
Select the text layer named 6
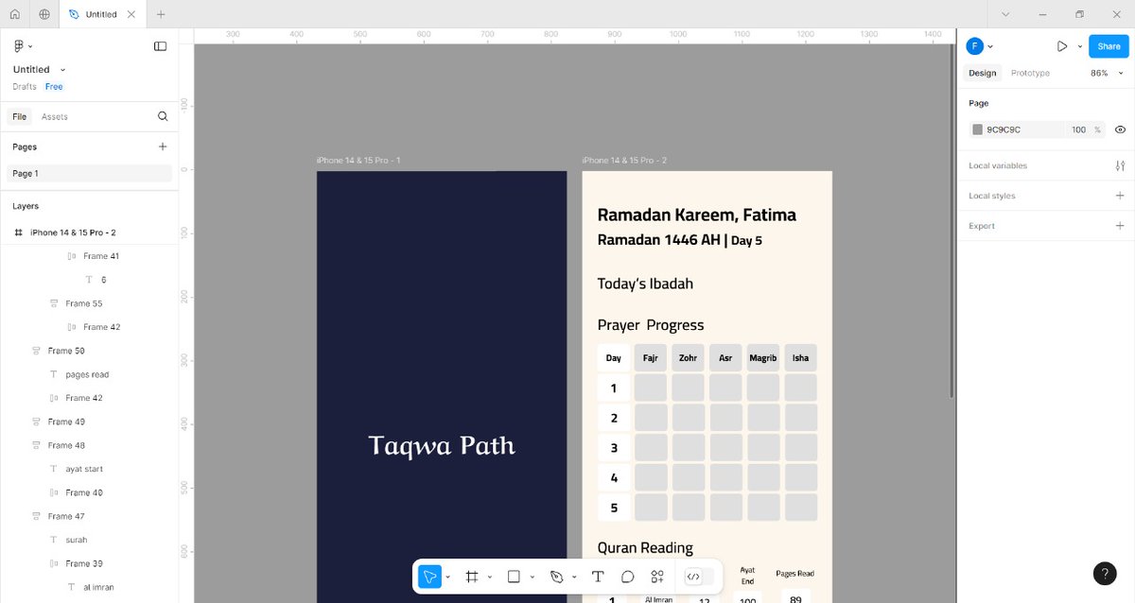[x=103, y=280]
